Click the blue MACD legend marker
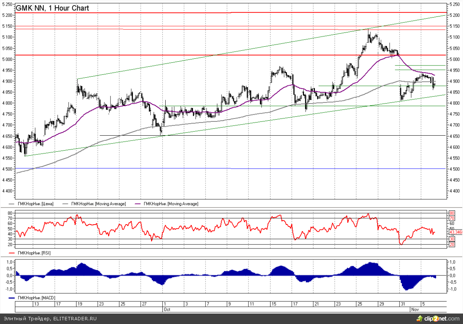 [x=11, y=297]
